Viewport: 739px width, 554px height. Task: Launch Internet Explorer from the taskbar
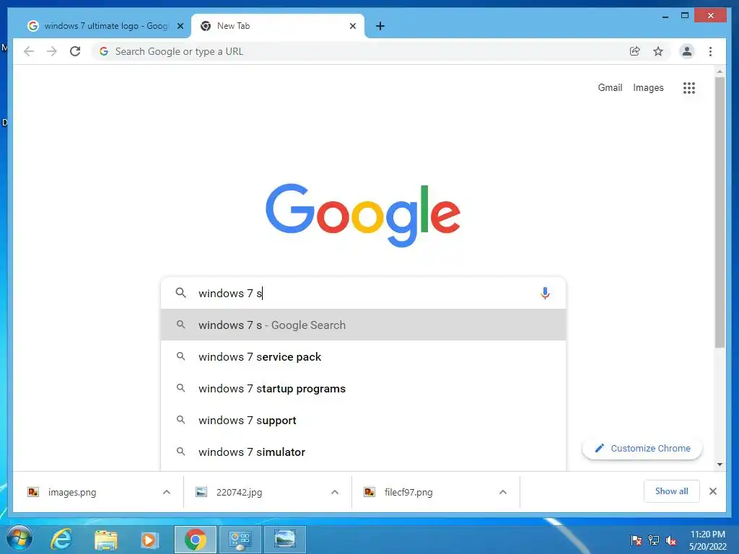click(61, 539)
